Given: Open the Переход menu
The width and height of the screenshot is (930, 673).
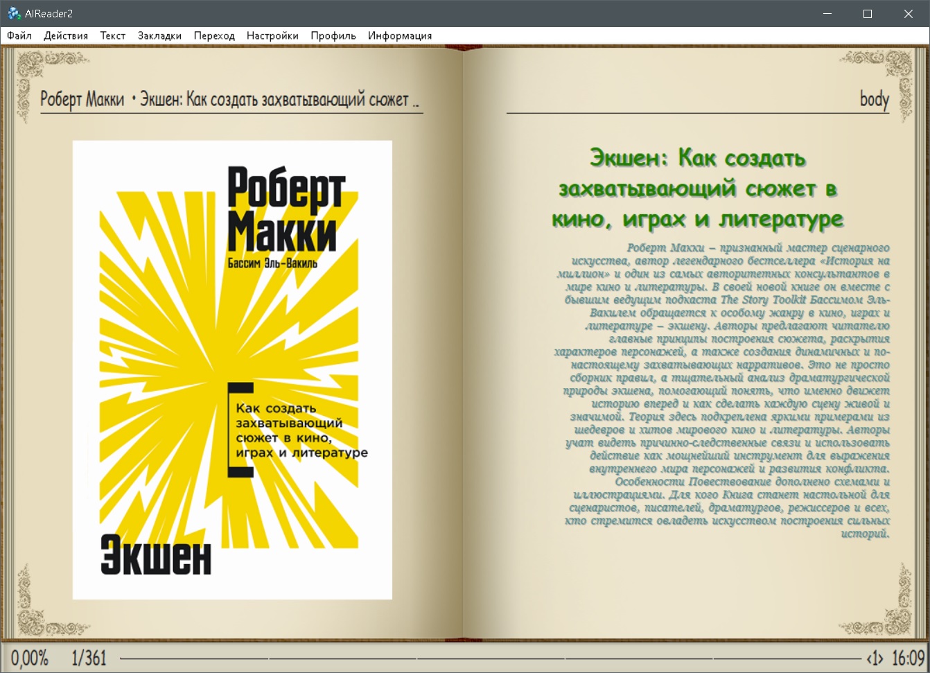Looking at the screenshot, I should [x=214, y=35].
